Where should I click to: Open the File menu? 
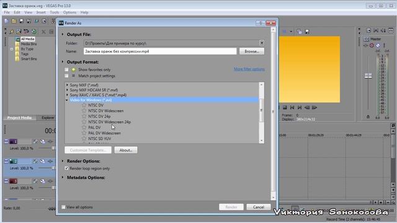[x=7, y=12]
